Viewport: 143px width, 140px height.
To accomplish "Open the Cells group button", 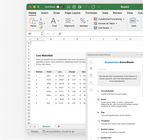I will [x=134, y=22].
